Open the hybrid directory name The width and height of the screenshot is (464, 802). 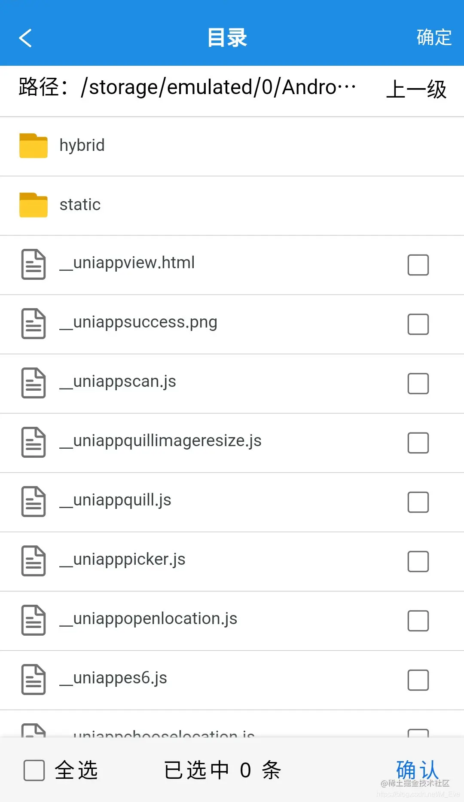coord(82,146)
